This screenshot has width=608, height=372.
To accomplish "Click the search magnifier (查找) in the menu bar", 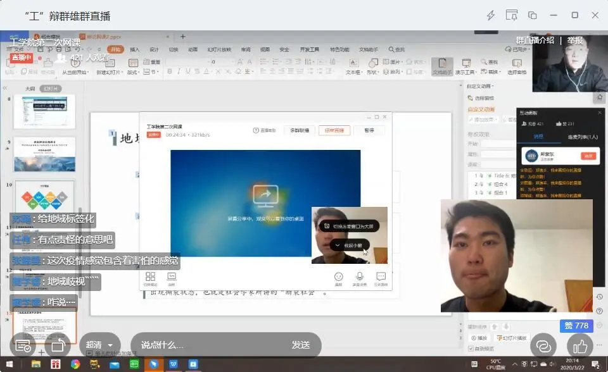I will coord(396,49).
